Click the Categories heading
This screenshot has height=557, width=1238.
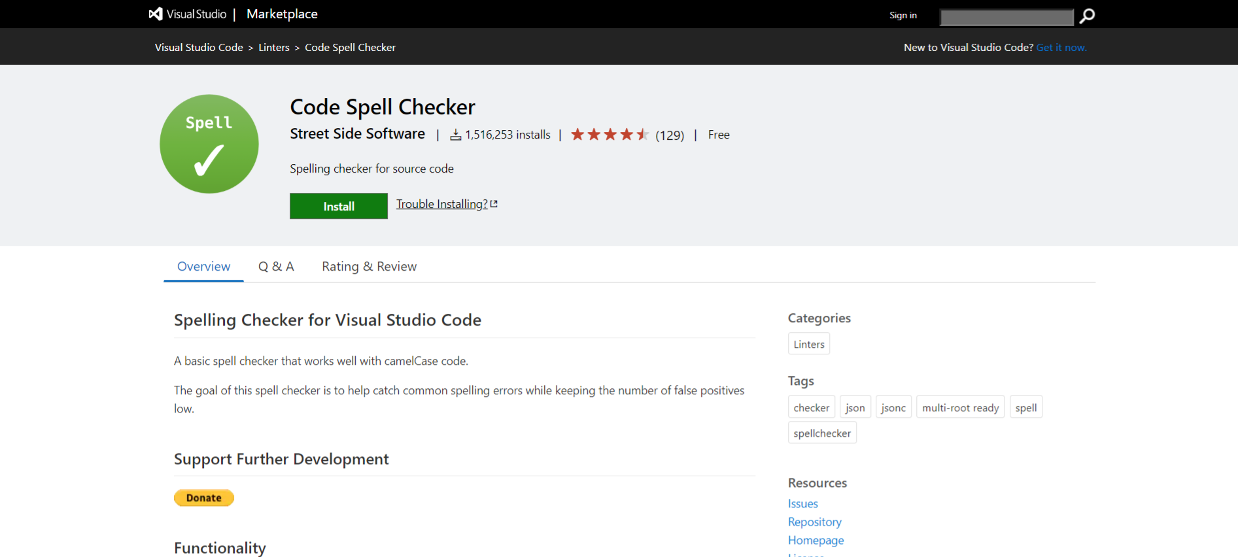(x=819, y=318)
